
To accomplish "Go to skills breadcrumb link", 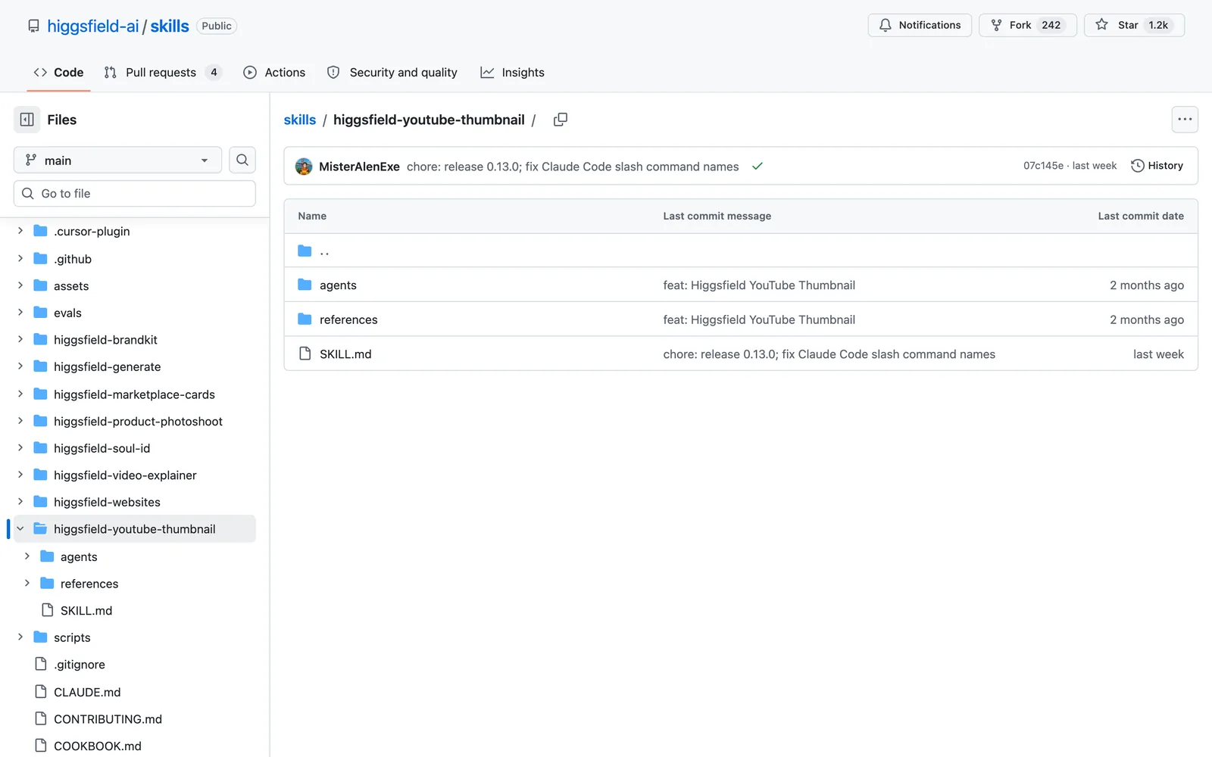I will [300, 120].
